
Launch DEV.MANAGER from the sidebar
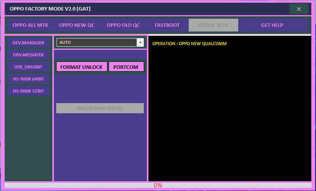pyautogui.click(x=29, y=43)
